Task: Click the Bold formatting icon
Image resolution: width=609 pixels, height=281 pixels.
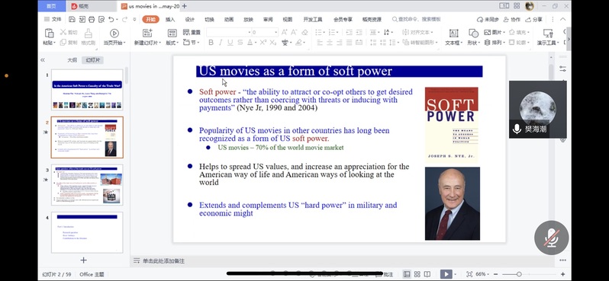Action: point(211,43)
